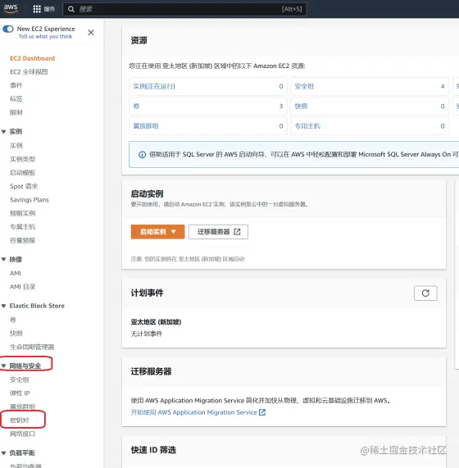
Task: Open 标签 in the sidebar
Action: 16,99
